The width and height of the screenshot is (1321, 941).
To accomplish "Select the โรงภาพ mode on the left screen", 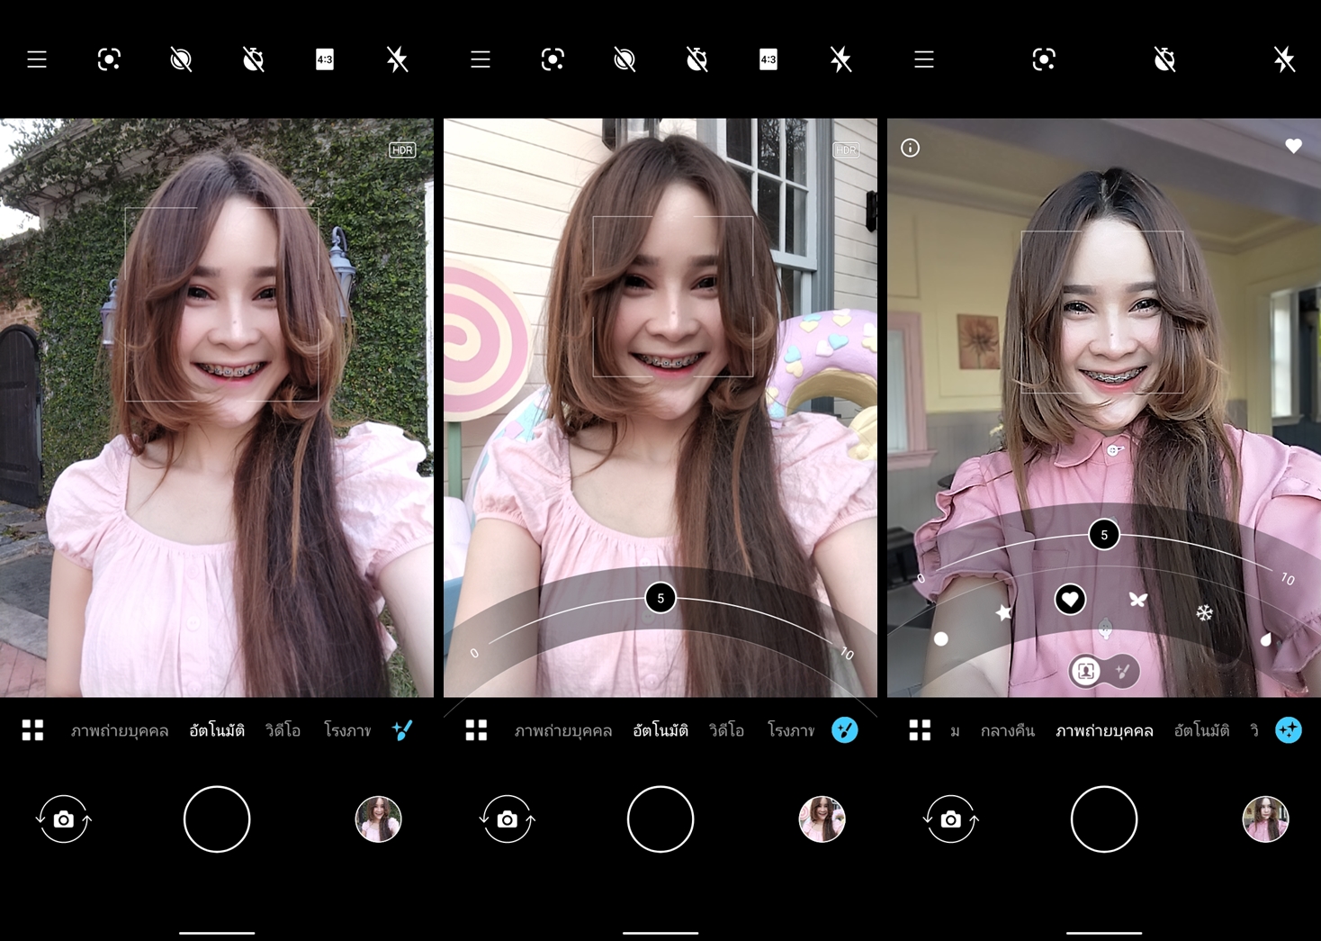I will click(347, 730).
